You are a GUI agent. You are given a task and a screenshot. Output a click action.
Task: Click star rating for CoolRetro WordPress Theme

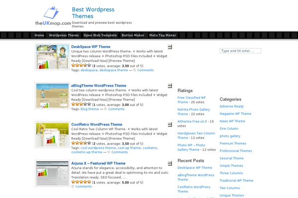pyautogui.click(x=81, y=143)
